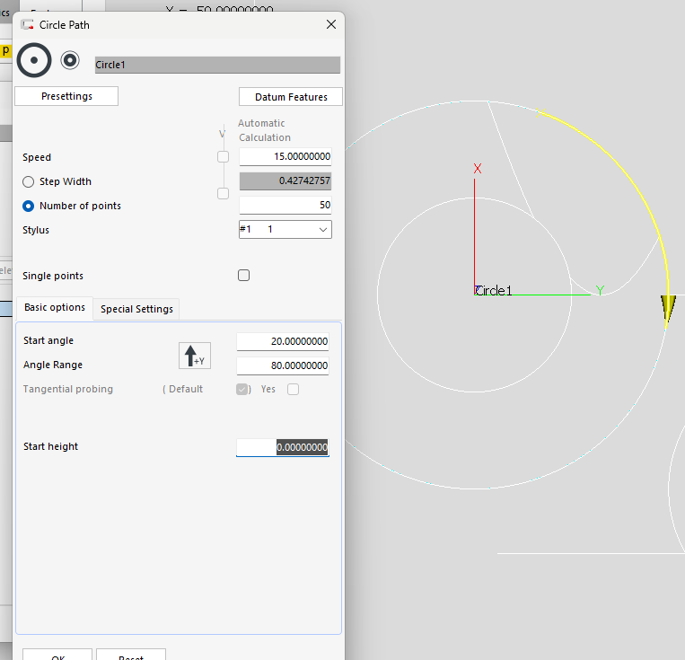Click the large circle feature icon
This screenshot has width=685, height=660.
tap(34, 61)
